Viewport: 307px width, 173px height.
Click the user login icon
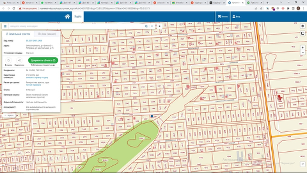(236, 16)
